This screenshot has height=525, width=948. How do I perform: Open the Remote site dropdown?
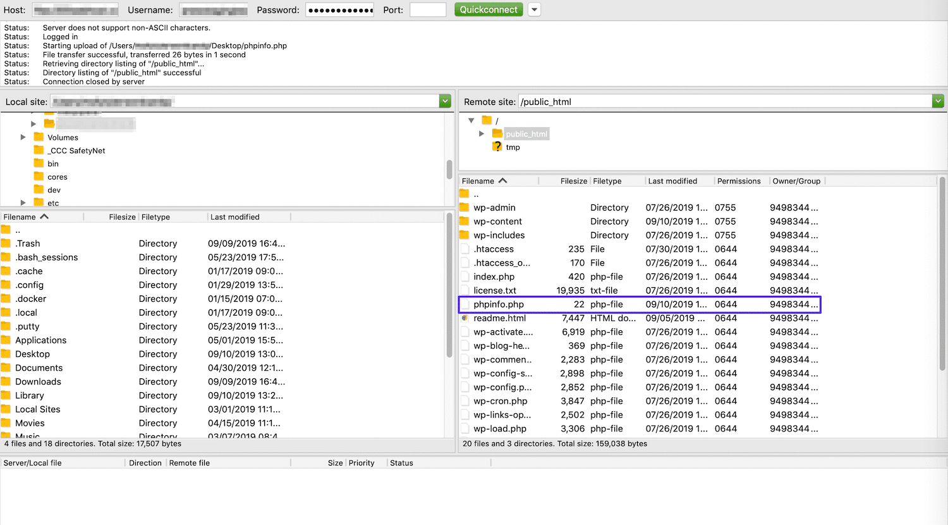point(938,101)
